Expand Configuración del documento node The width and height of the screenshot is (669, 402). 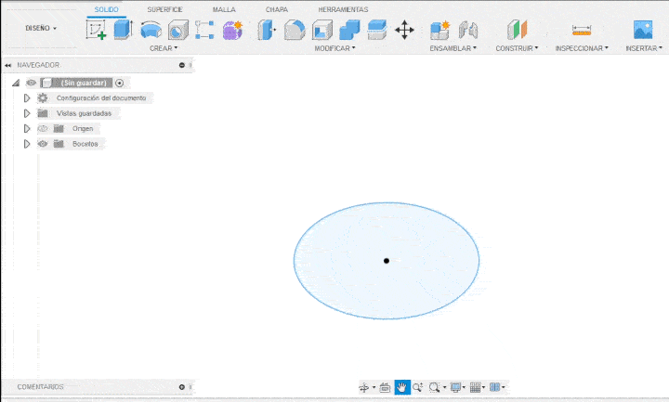[x=28, y=97]
